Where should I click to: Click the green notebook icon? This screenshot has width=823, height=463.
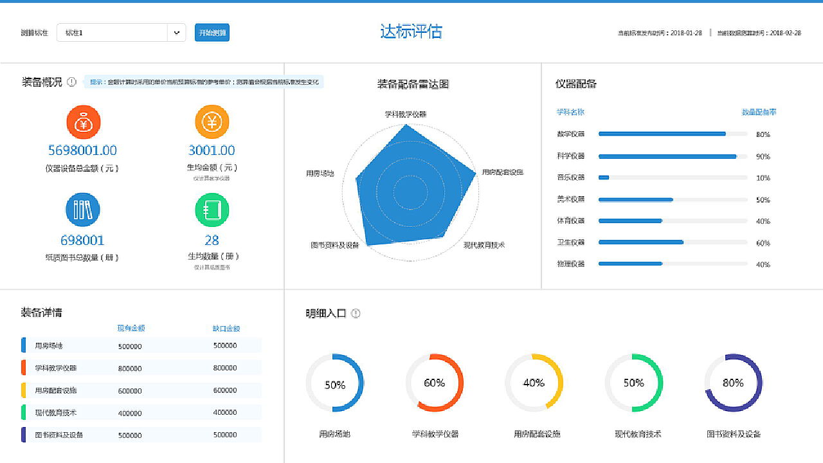pyautogui.click(x=212, y=210)
